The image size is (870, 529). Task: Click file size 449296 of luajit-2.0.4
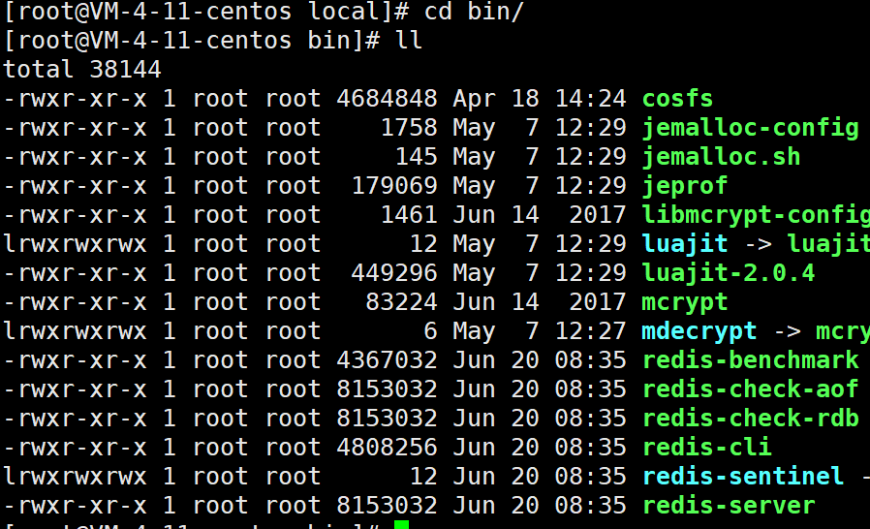pos(394,273)
